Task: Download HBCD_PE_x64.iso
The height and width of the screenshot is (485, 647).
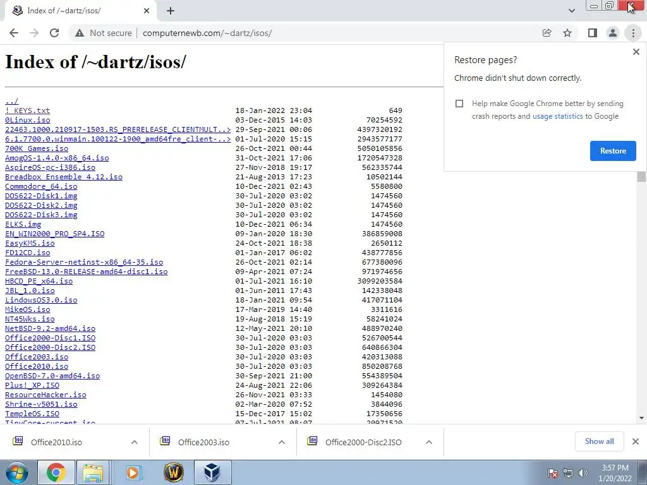Action: pos(39,281)
